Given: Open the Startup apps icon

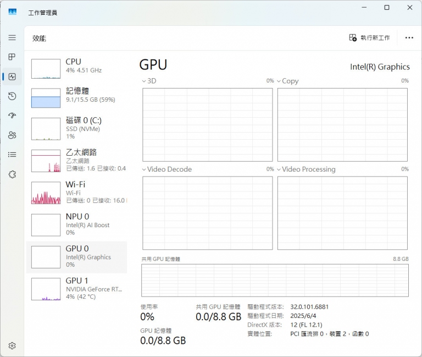Looking at the screenshot, I should pyautogui.click(x=12, y=116).
